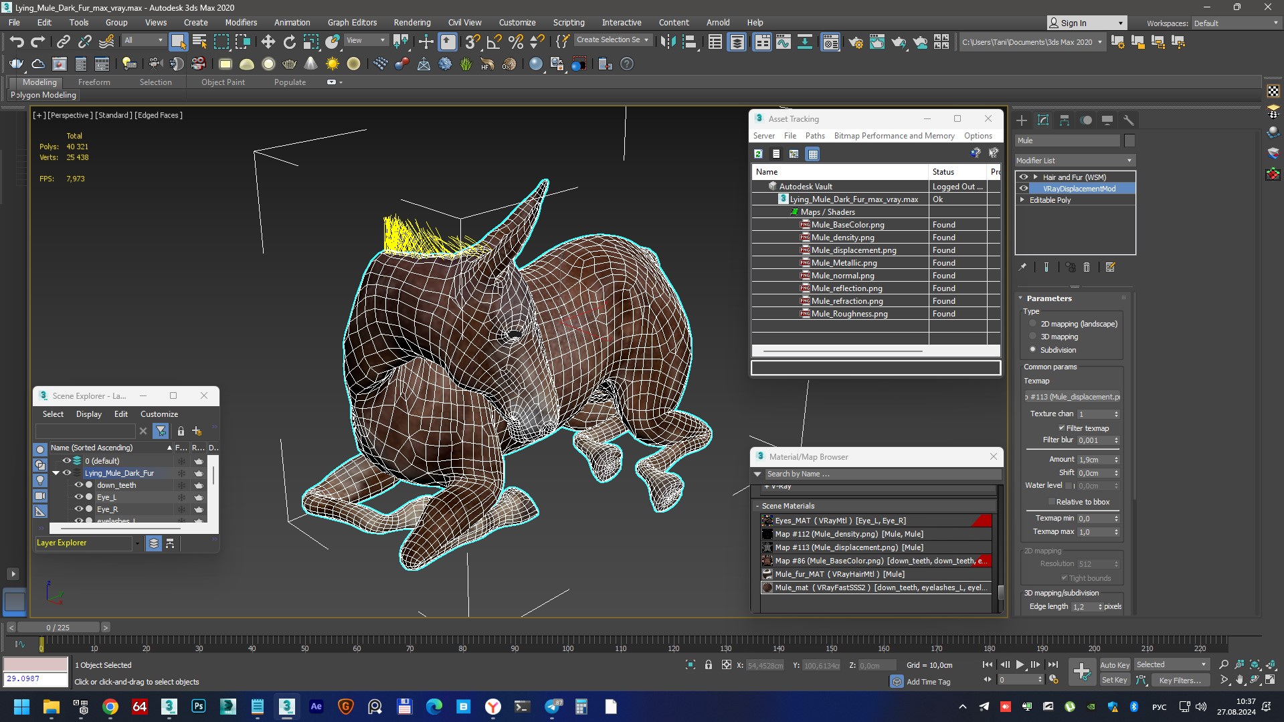Open the Utilities wrench panel icon
The height and width of the screenshot is (722, 1284).
pos(1129,120)
